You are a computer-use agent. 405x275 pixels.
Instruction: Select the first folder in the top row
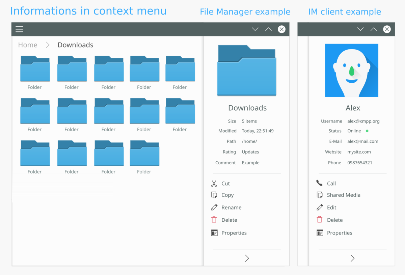(35, 69)
